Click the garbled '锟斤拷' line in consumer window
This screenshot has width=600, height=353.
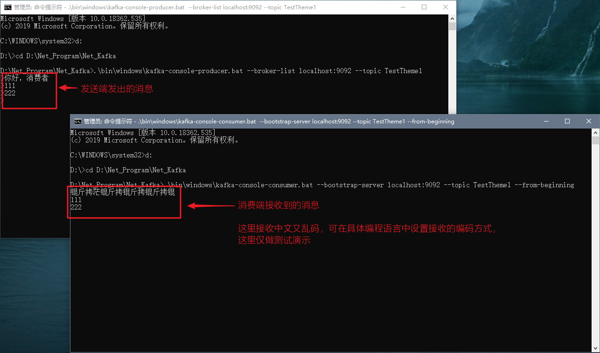coord(123,192)
